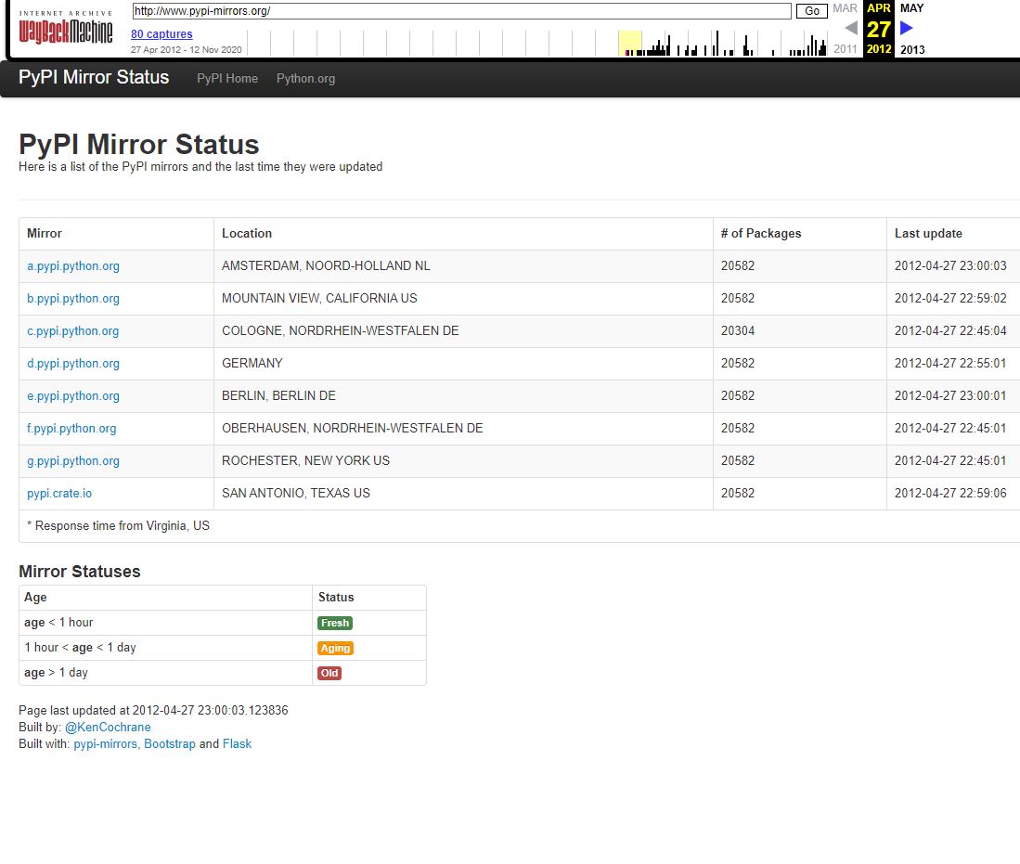
Task: Visit the e.pypi.python.org mirror
Action: click(x=73, y=396)
